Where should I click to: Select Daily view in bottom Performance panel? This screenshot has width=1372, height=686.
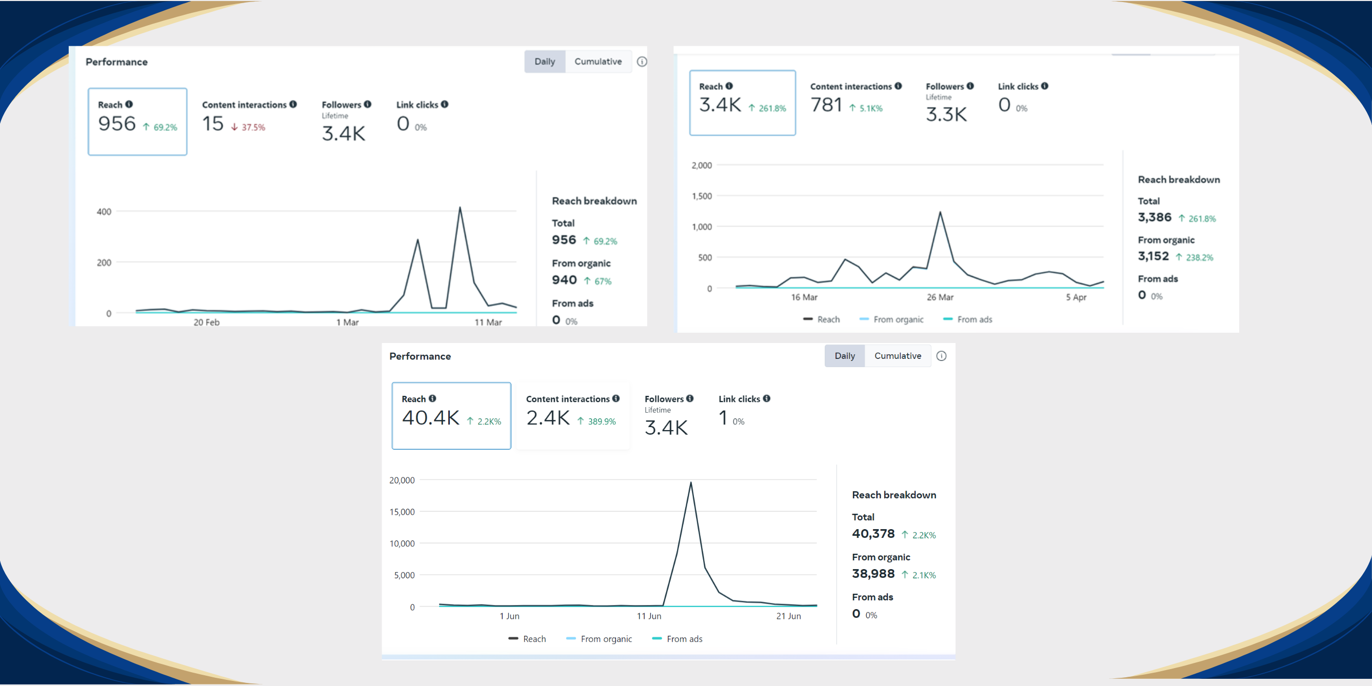(844, 356)
